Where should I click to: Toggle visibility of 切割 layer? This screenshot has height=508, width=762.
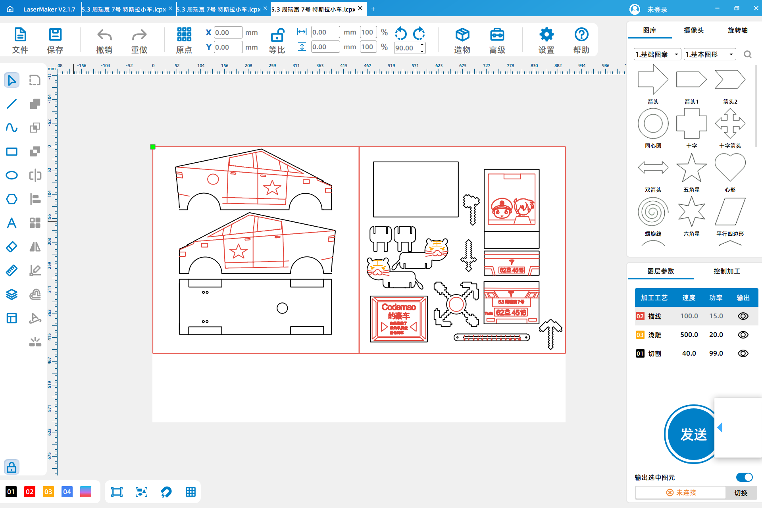(x=743, y=353)
